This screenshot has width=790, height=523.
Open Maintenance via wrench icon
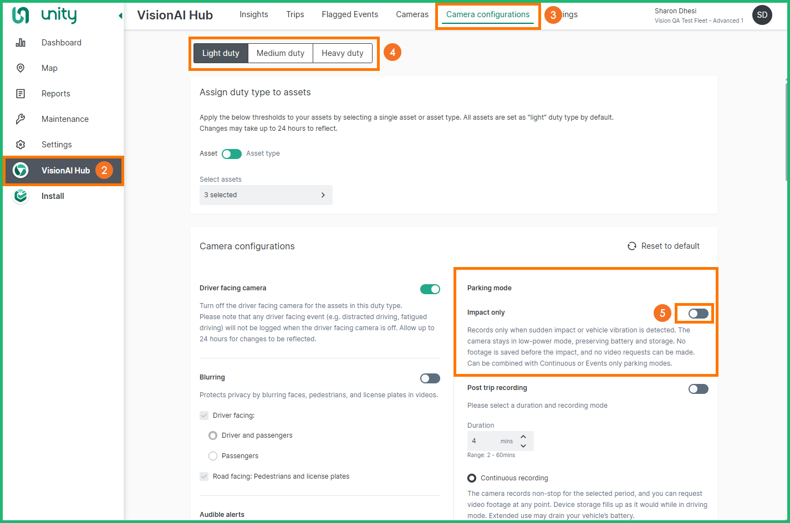tap(21, 119)
